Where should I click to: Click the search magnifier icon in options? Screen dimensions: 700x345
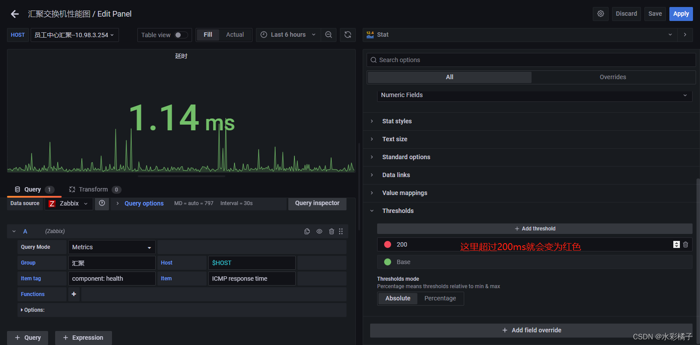374,60
